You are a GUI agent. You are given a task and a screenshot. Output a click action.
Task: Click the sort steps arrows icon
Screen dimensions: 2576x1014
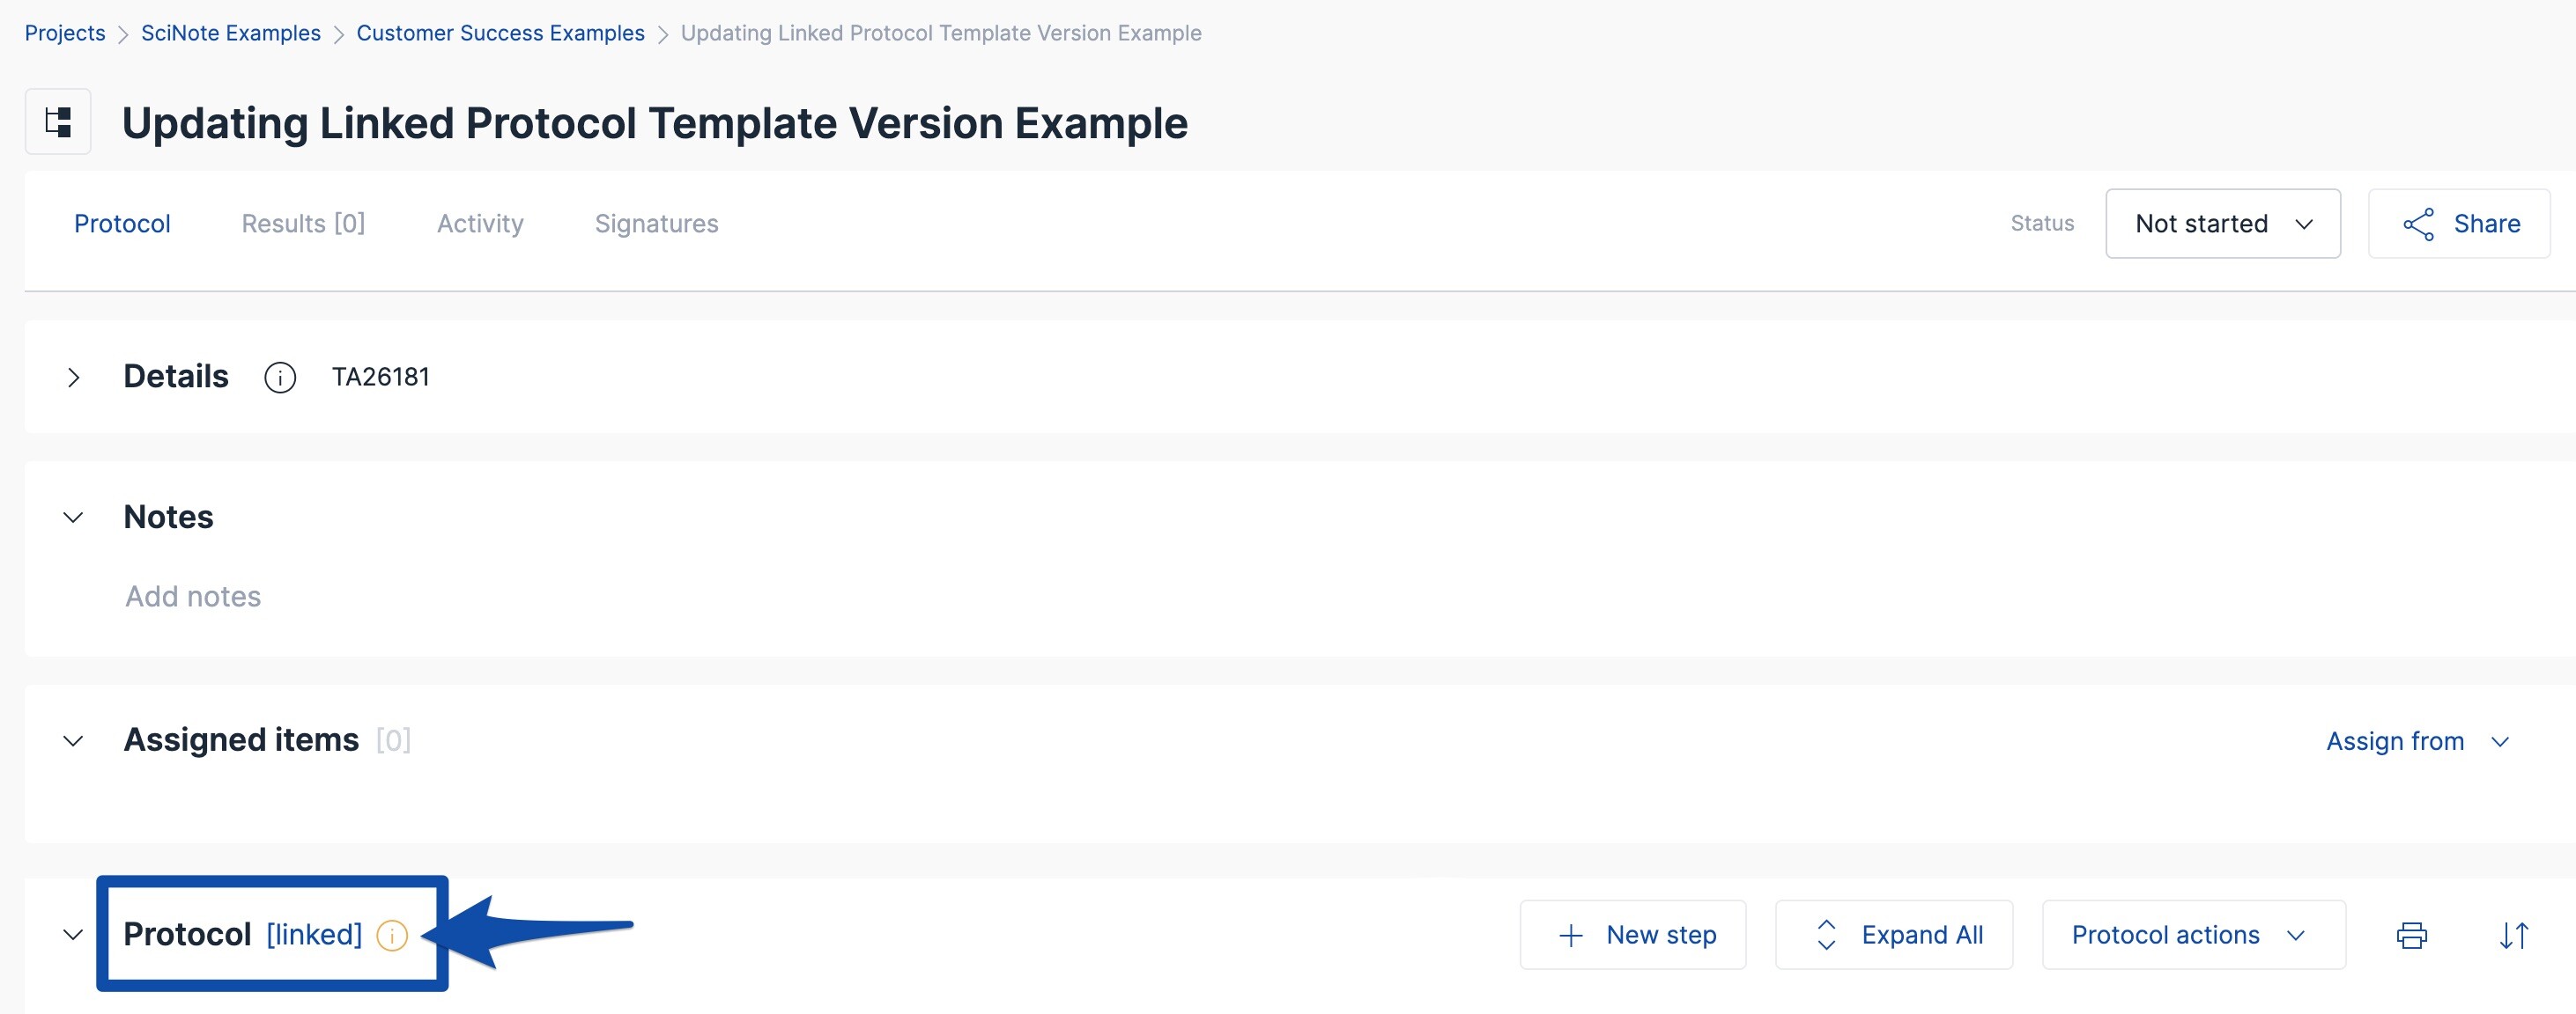pyautogui.click(x=2513, y=935)
